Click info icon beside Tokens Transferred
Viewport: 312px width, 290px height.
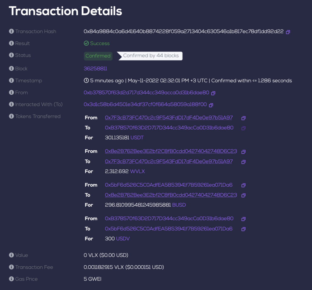pyautogui.click(x=11, y=116)
